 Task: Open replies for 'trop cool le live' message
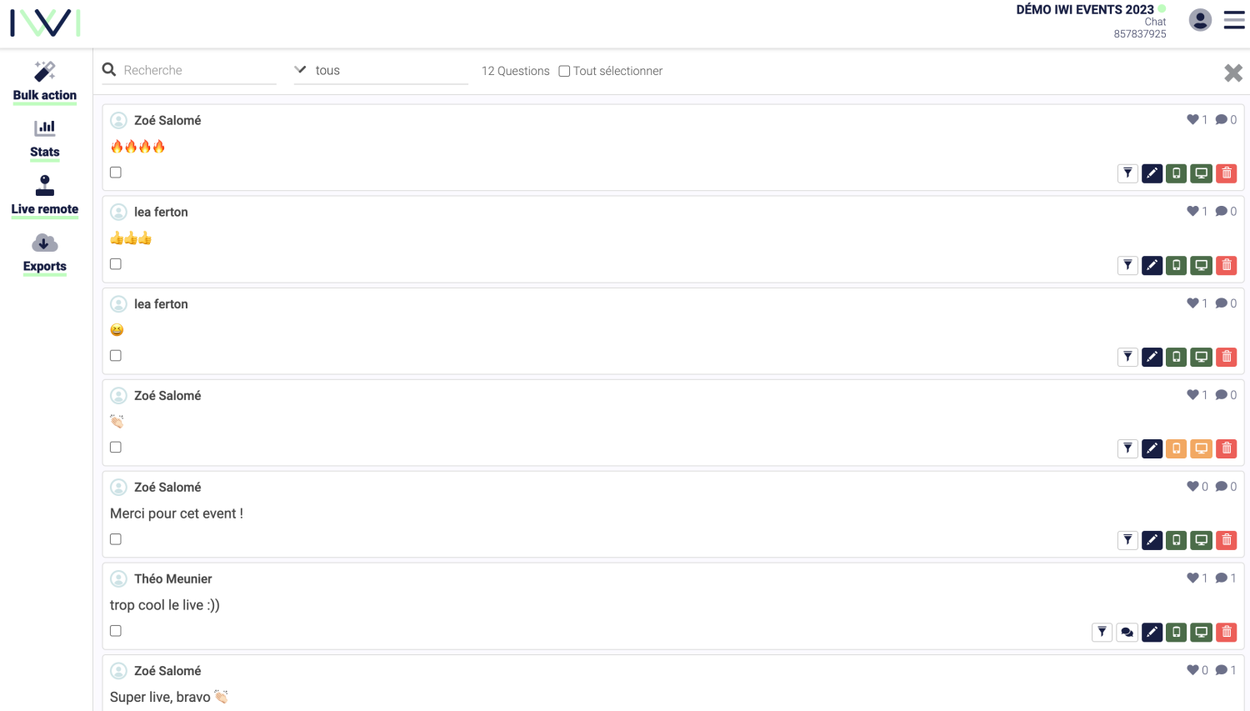click(x=1127, y=632)
